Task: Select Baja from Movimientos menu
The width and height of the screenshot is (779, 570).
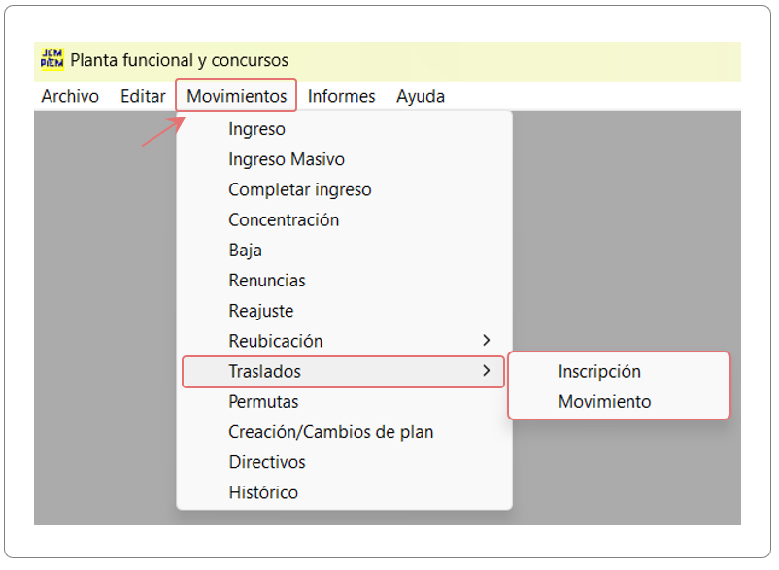Action: click(x=344, y=251)
